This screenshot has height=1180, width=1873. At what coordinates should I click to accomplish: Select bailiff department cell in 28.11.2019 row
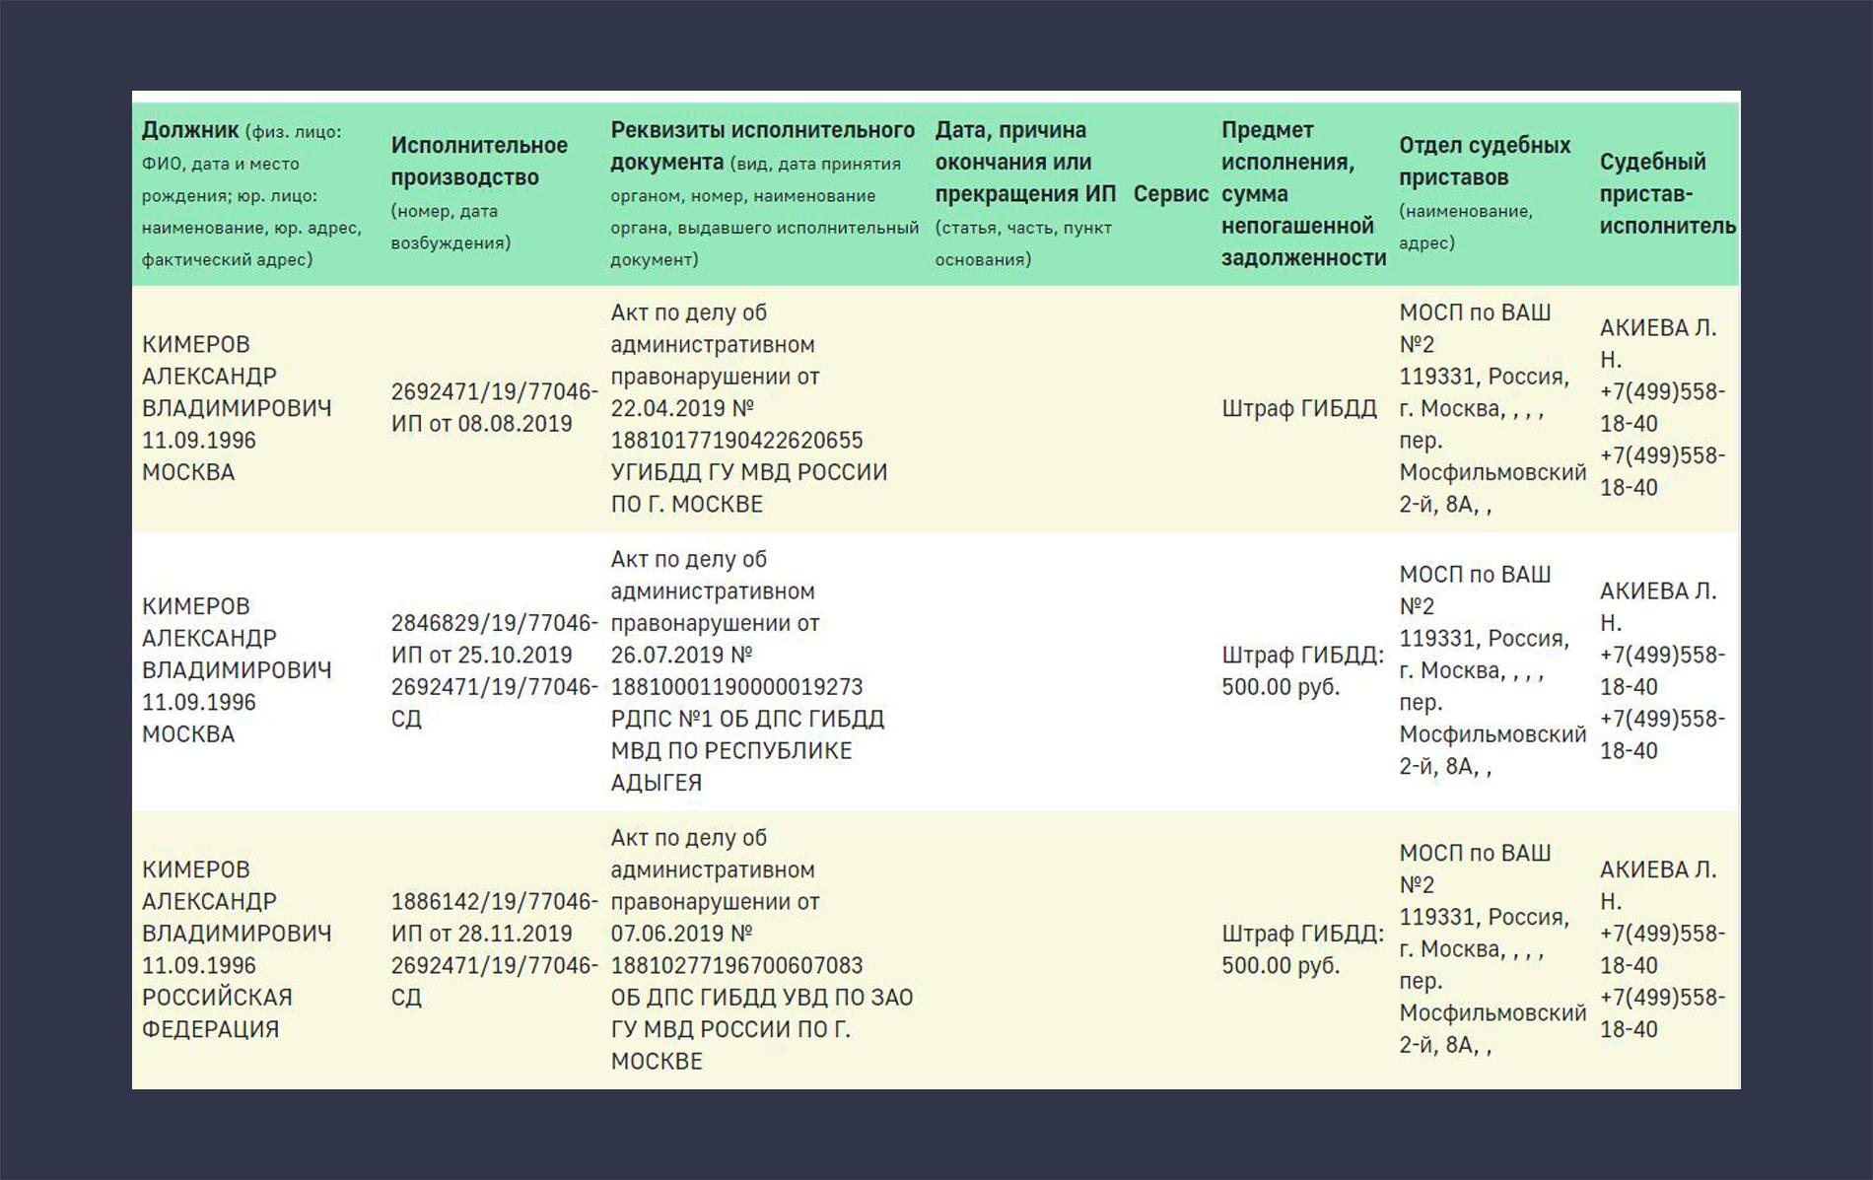tap(1492, 949)
